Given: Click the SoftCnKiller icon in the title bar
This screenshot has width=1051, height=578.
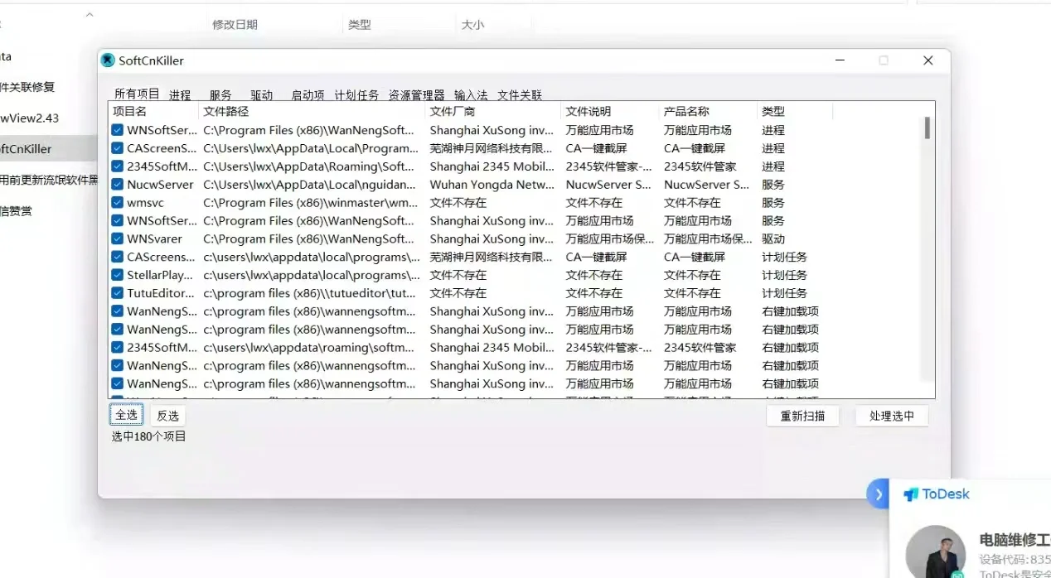Looking at the screenshot, I should [108, 60].
